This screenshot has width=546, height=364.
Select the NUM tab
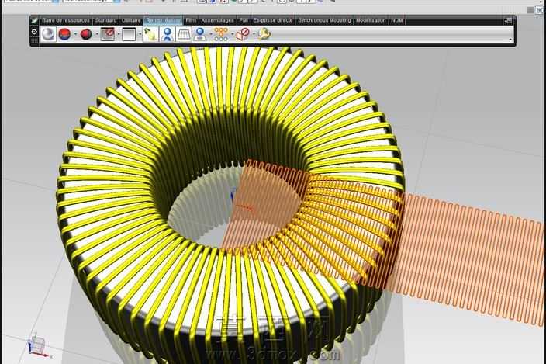point(396,20)
